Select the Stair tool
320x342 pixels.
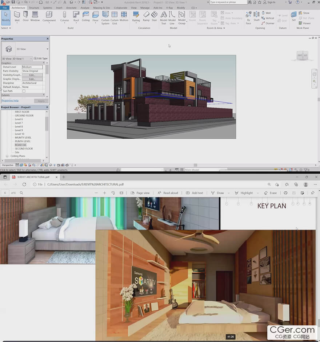pyautogui.click(x=154, y=17)
